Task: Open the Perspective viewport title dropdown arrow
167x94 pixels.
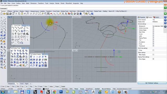Action: 81,17
